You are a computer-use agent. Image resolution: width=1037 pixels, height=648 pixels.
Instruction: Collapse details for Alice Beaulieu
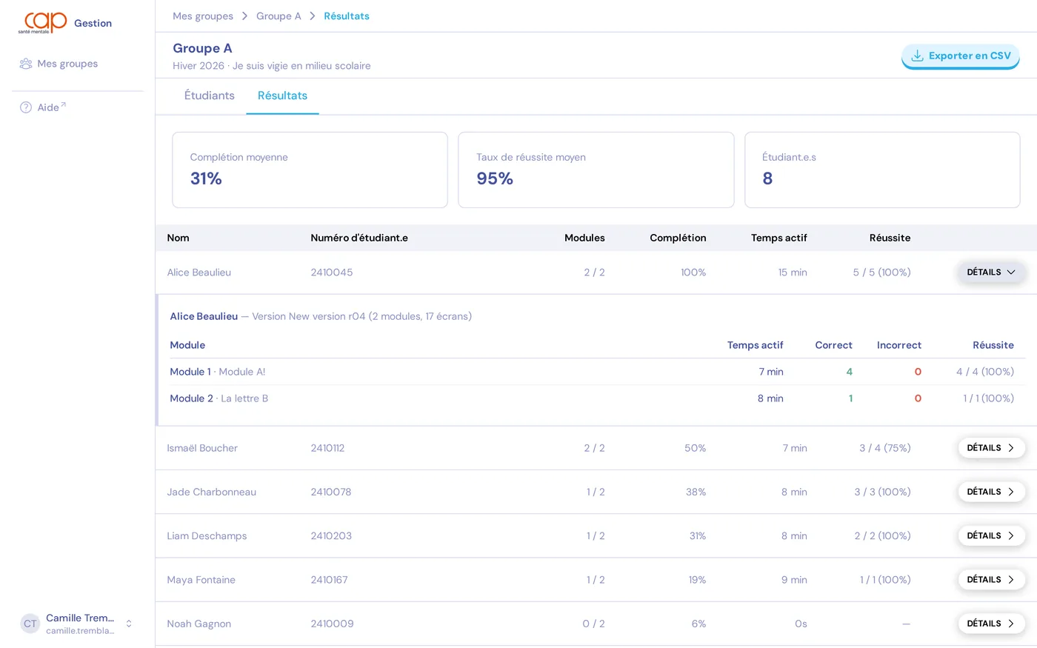(991, 273)
